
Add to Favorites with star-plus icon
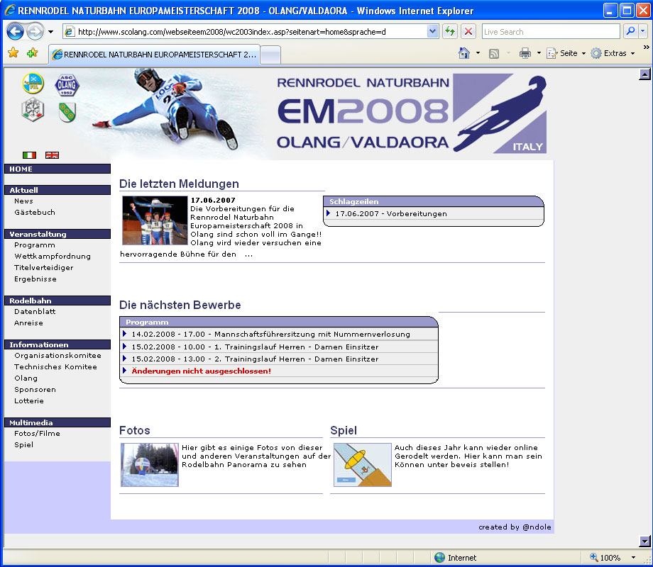point(33,53)
